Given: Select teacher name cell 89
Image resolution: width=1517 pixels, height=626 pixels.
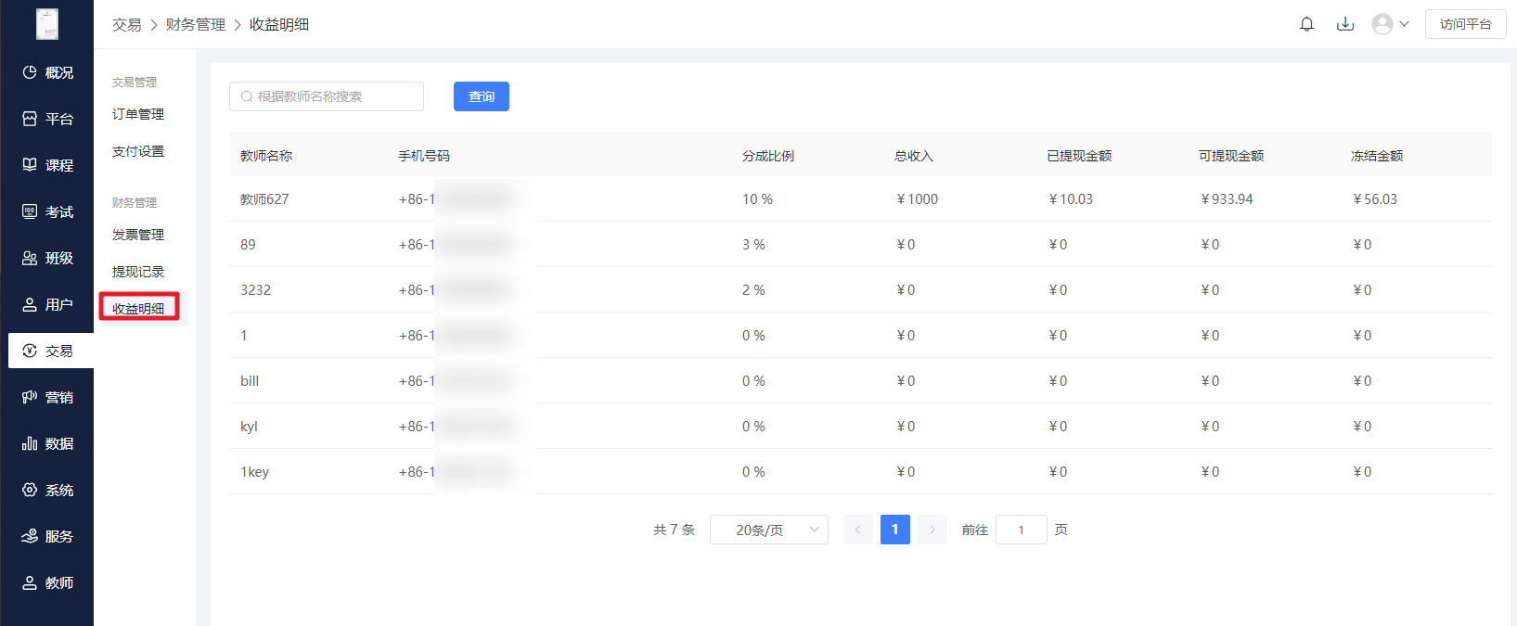Looking at the screenshot, I should pyautogui.click(x=248, y=245).
